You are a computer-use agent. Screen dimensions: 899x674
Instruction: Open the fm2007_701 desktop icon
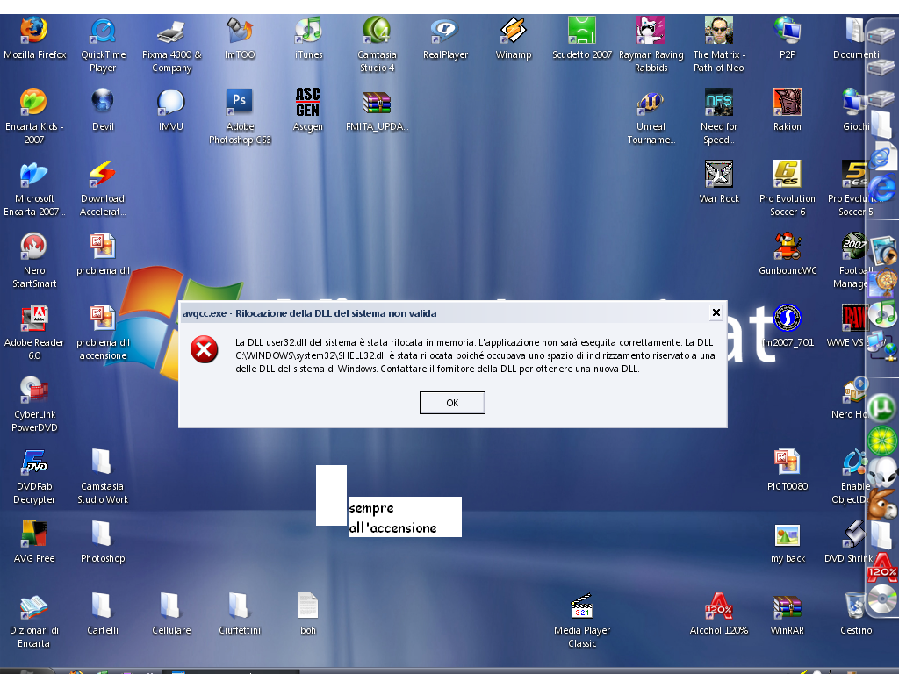click(x=788, y=326)
